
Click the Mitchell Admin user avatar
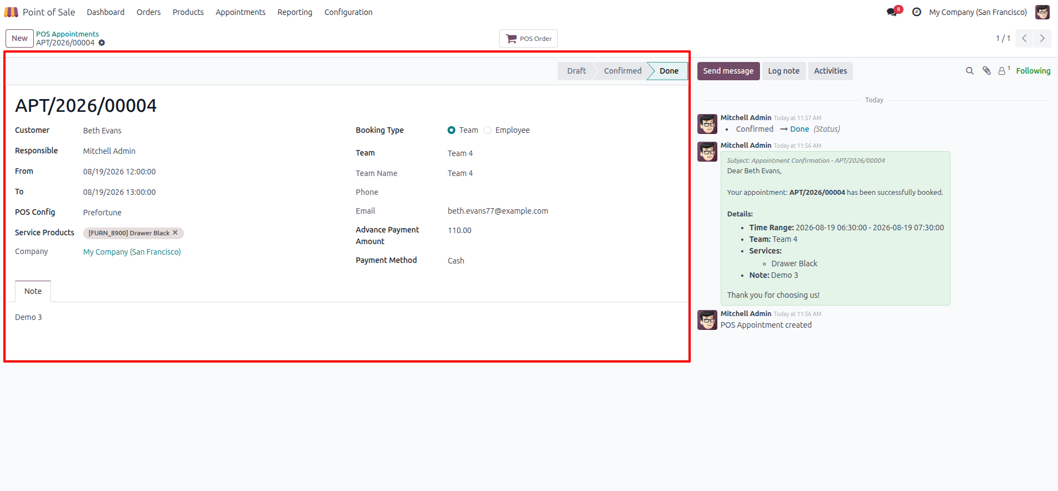tap(1042, 12)
